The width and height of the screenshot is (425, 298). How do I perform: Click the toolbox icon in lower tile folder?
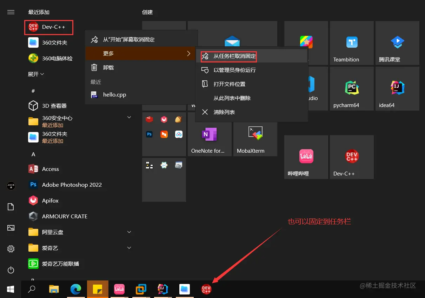point(179,165)
